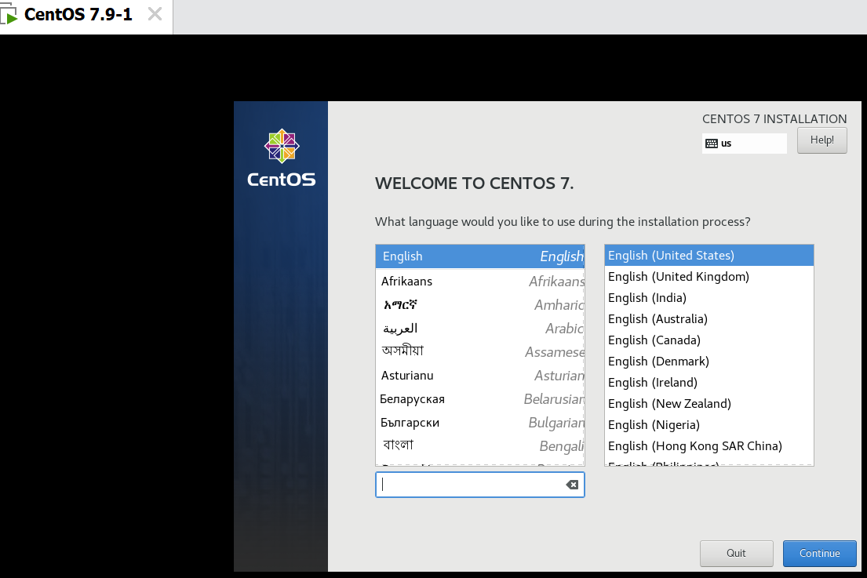Screen dimensions: 867x578
Task: Open the us keyboard layout indicator
Action: click(x=745, y=144)
